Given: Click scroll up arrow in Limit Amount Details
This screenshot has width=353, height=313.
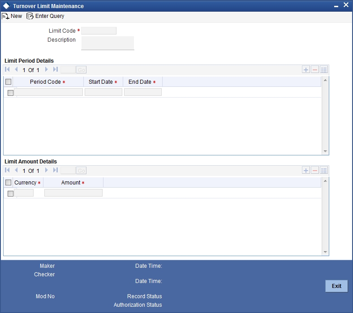Looking at the screenshot, I should pyautogui.click(x=325, y=181).
